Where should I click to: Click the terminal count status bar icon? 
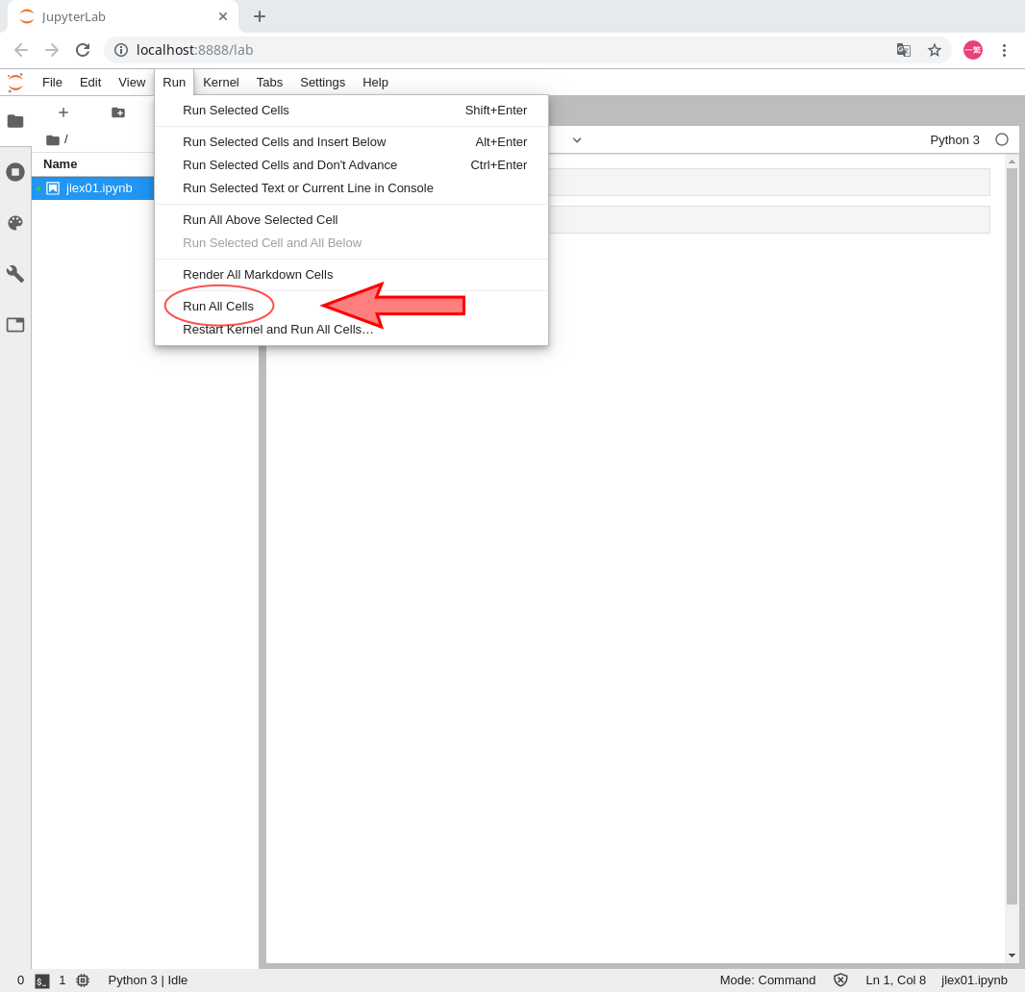point(42,980)
